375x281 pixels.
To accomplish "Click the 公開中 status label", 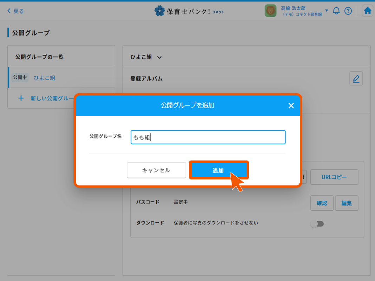I will coord(20,77).
